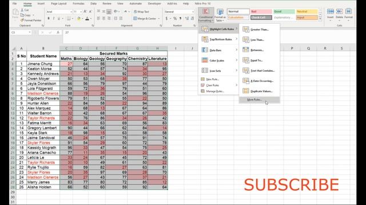Toggle Italic formatting

(54, 18)
